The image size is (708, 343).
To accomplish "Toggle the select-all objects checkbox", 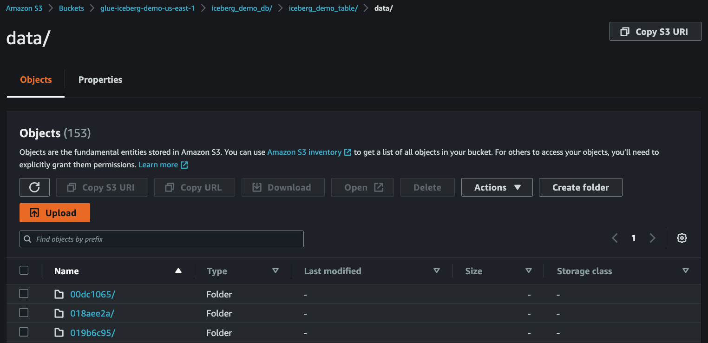I will click(24, 270).
